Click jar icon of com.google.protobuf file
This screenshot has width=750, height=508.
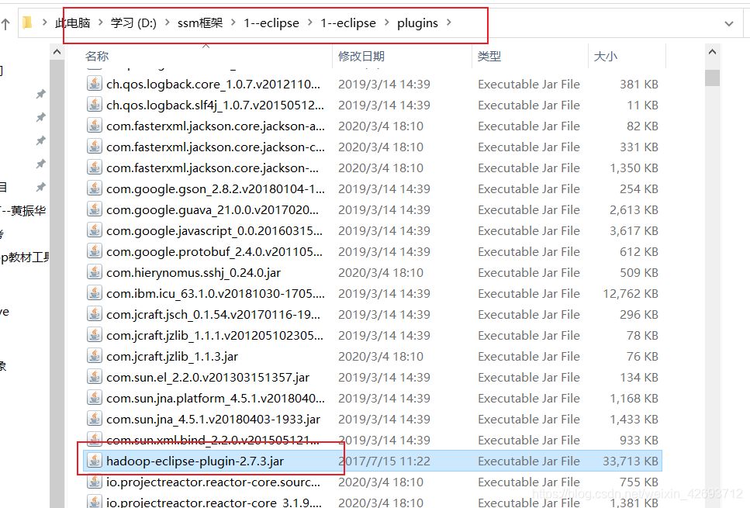tap(94, 251)
